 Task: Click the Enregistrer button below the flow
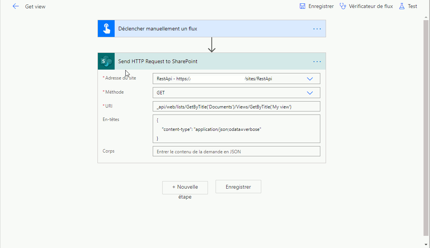coord(238,187)
